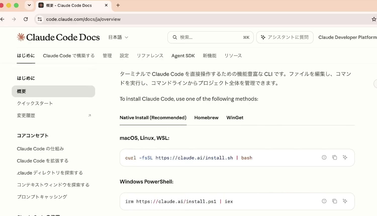Screen dimensions: 377x216
Task: Go back to the previous page
Action: (3, 19)
